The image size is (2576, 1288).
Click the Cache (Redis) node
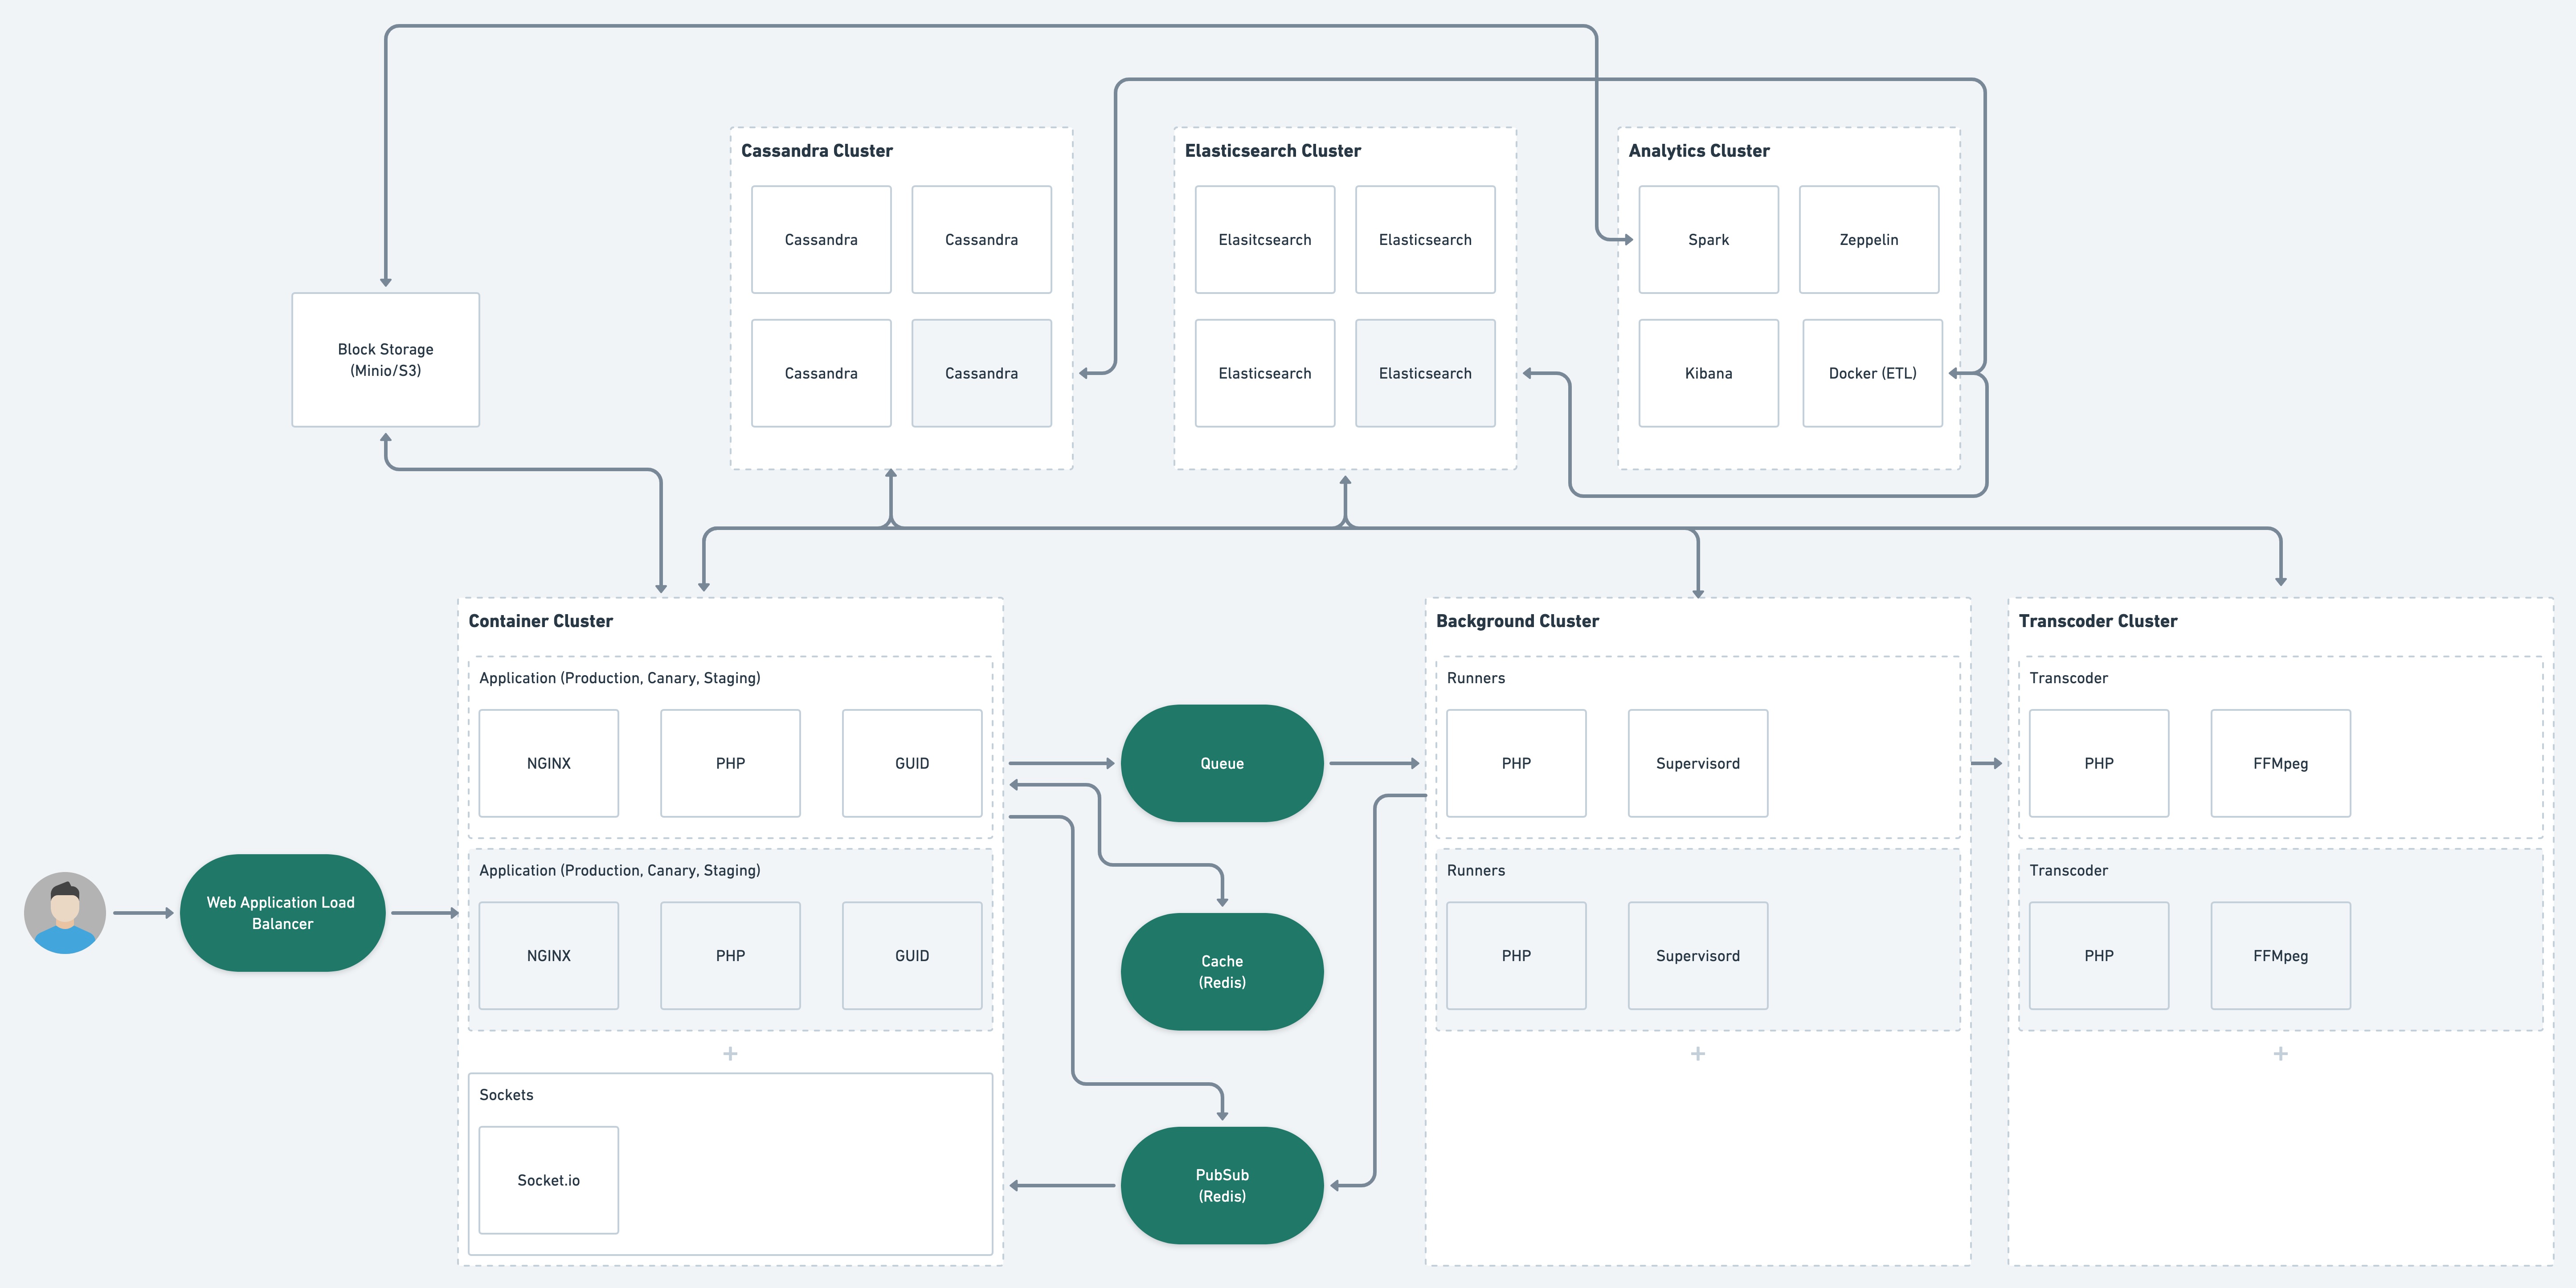[x=1221, y=971]
